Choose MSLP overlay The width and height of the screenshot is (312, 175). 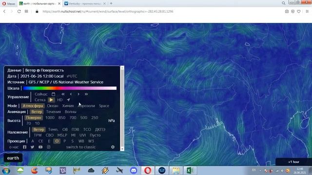(62, 135)
